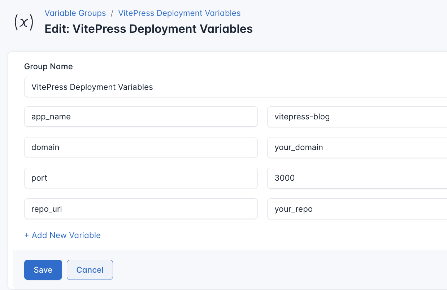Screen dimensions: 447x290
Task: Click the (x) application logo icon
Action: (x=23, y=22)
